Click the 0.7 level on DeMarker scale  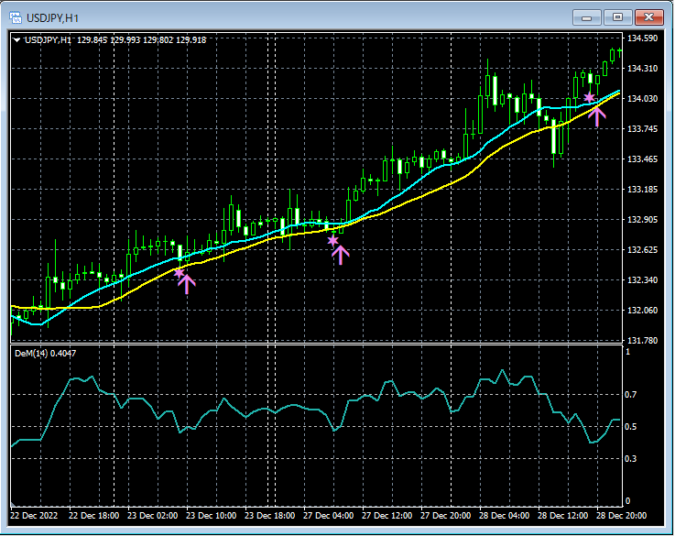click(630, 395)
